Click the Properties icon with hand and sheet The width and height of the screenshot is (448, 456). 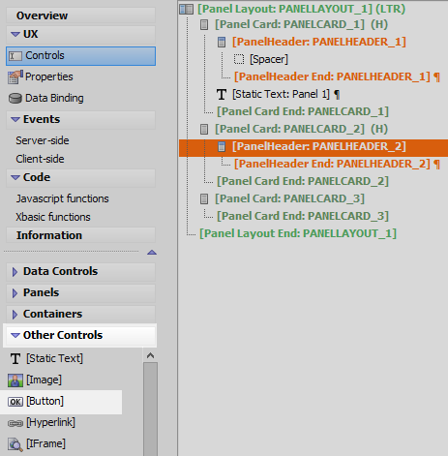coord(15,76)
